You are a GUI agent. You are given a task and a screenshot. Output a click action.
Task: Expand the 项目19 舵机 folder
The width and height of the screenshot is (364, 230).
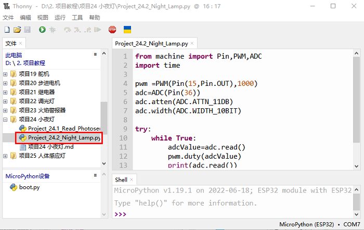tap(6, 74)
